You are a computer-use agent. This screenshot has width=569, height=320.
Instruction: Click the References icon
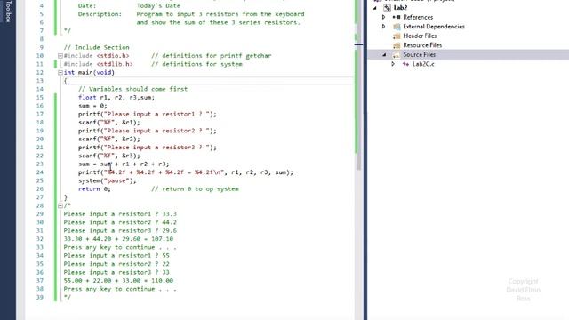click(x=397, y=17)
